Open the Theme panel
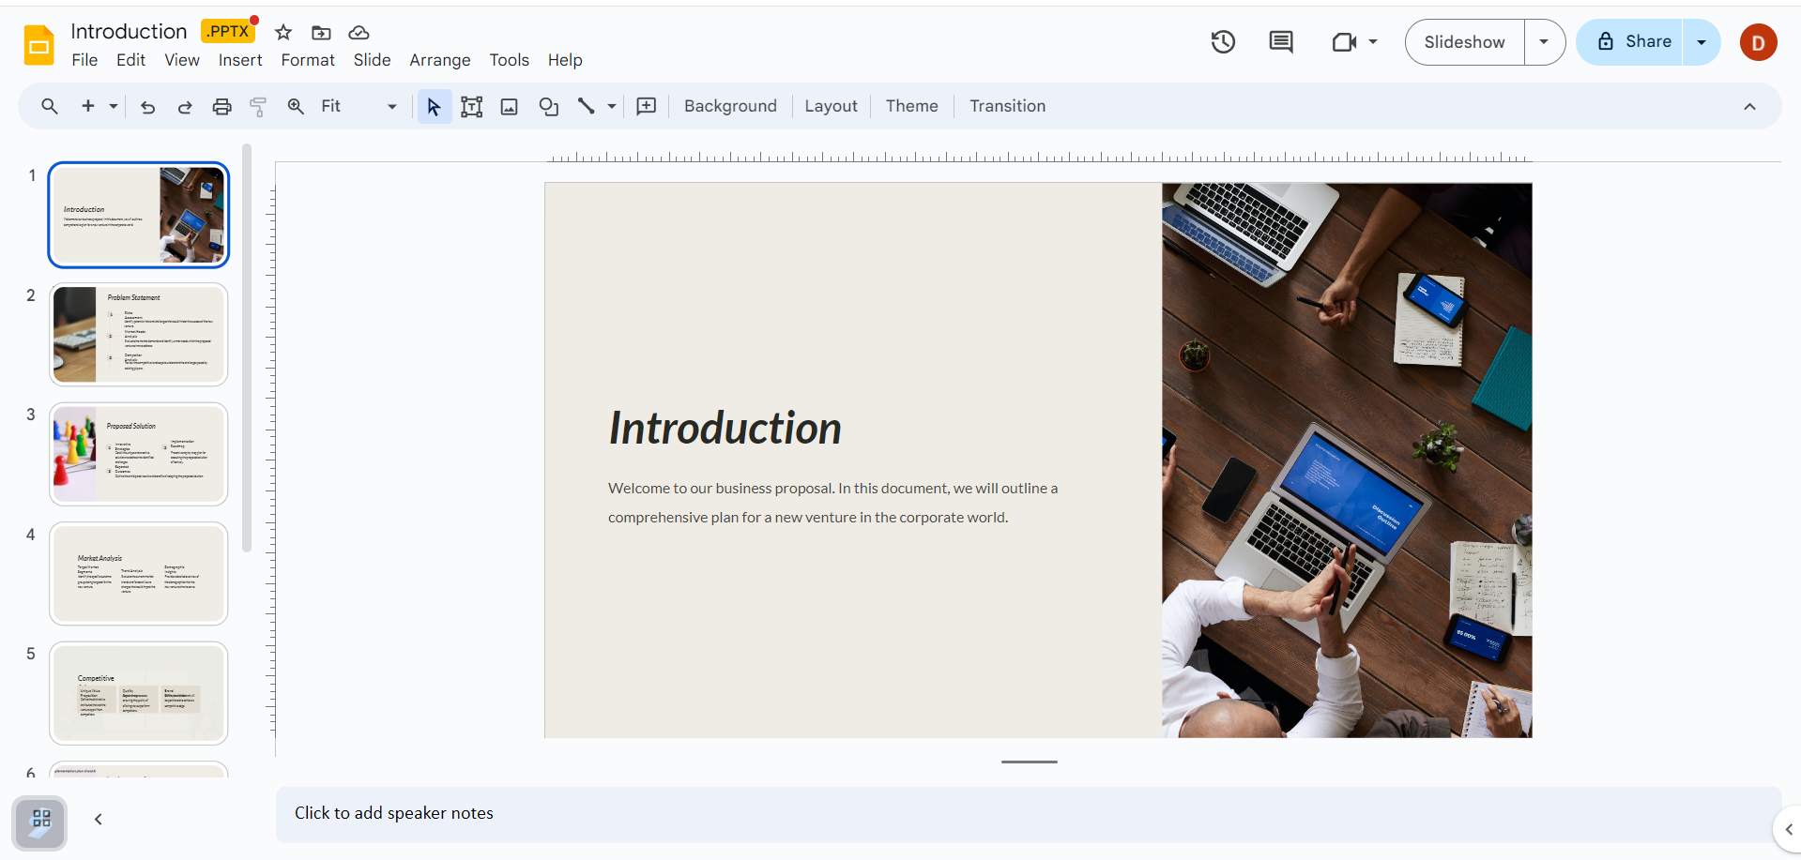 911,106
